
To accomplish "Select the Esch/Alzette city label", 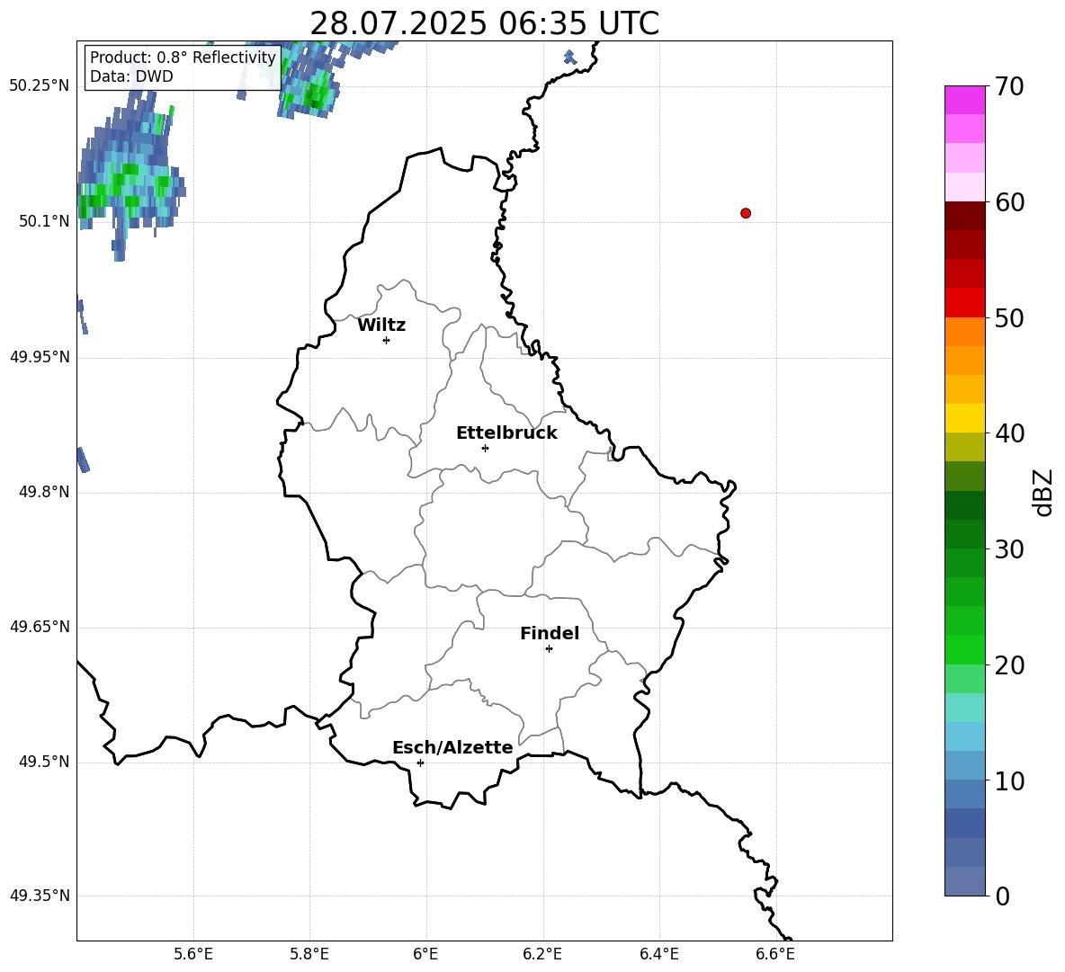I will [452, 747].
